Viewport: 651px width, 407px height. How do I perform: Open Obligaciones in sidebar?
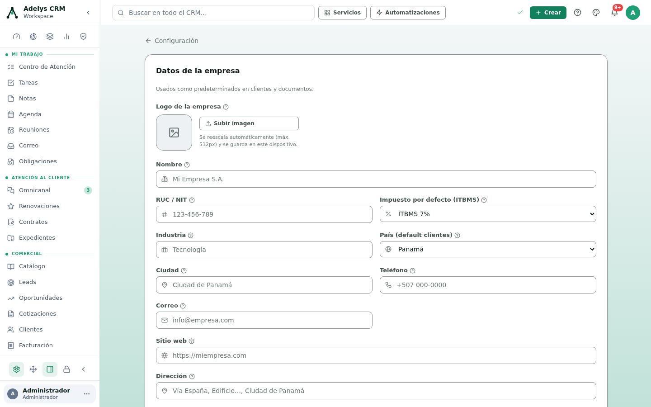(x=50, y=161)
